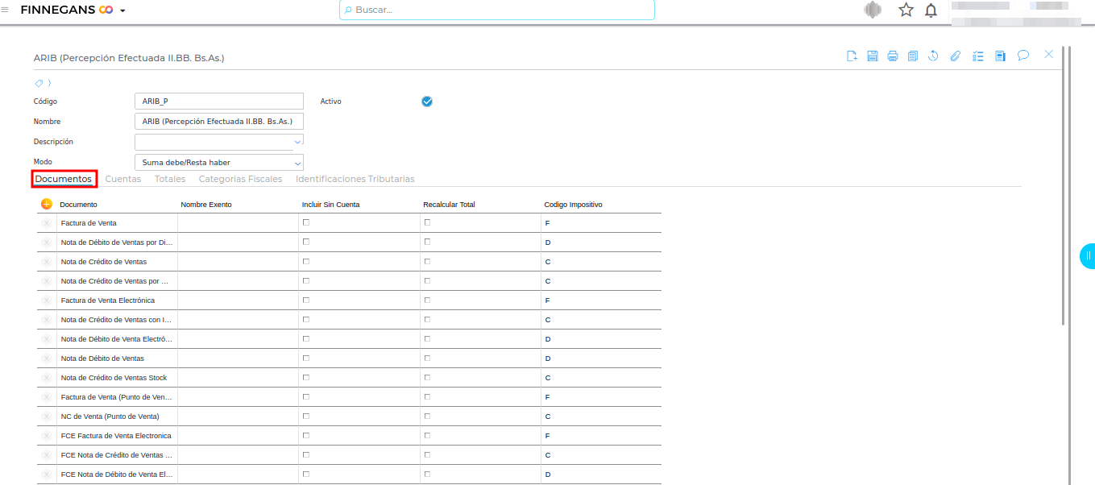Add a document row with the orange plus
This screenshot has width=1095, height=485.
46,205
